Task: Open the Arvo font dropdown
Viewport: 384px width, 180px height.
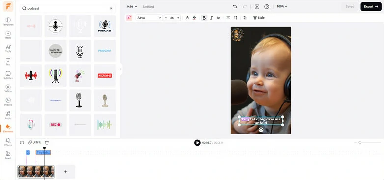Action: (x=149, y=18)
